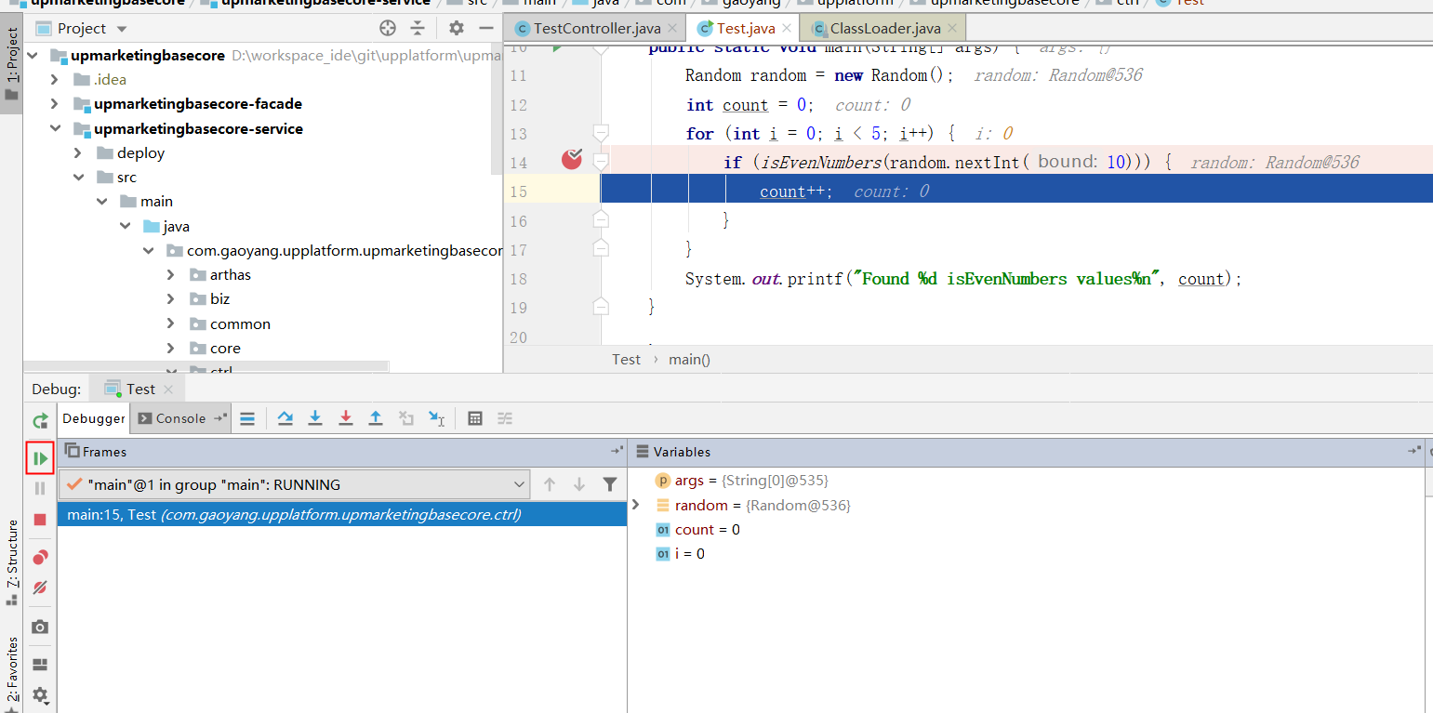The width and height of the screenshot is (1433, 713).
Task: Close the Test debug session tab
Action: pos(168,390)
